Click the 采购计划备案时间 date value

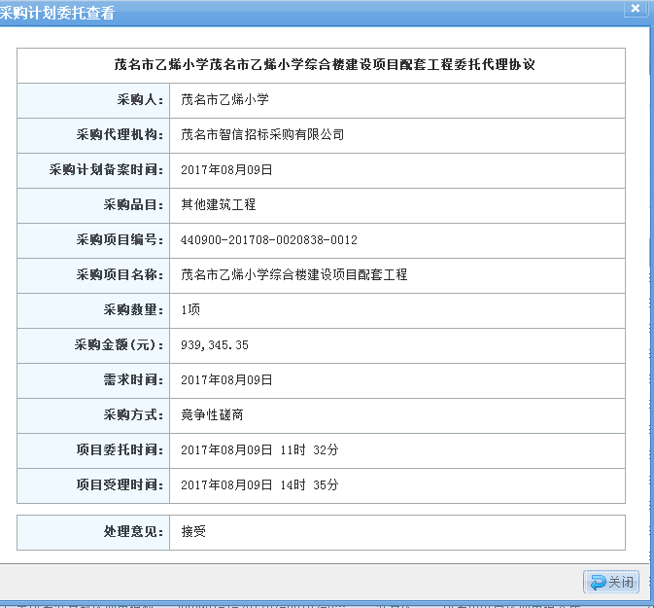click(226, 169)
